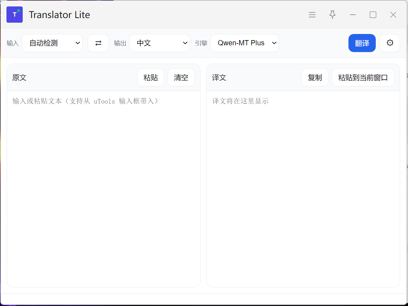Close the Translator Lite window

click(393, 15)
